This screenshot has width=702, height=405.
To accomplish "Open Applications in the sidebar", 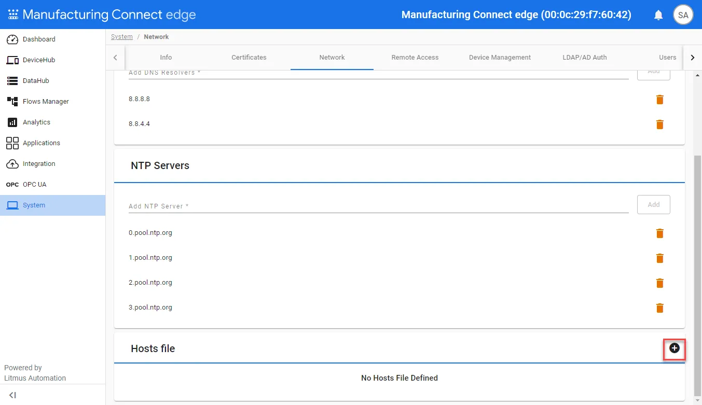I will click(x=52, y=143).
